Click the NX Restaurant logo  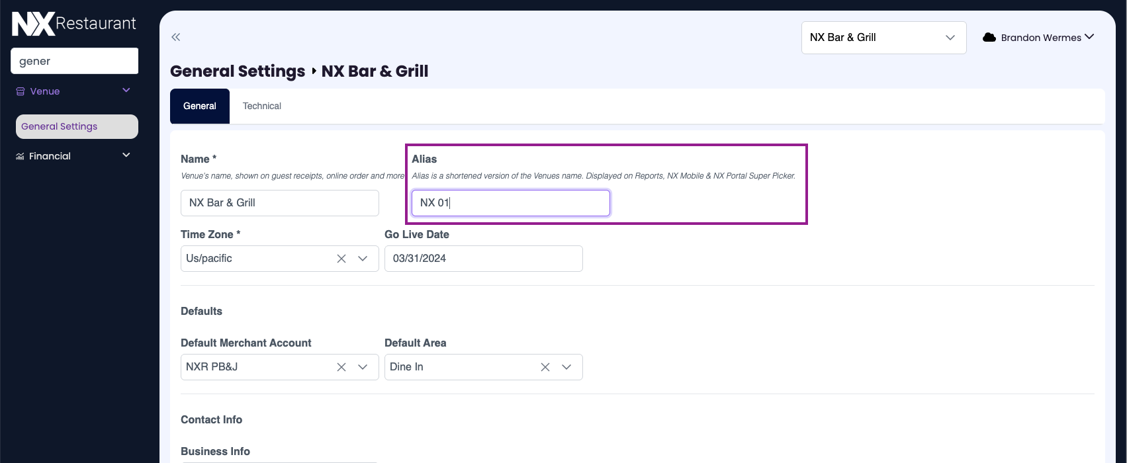pos(74,24)
